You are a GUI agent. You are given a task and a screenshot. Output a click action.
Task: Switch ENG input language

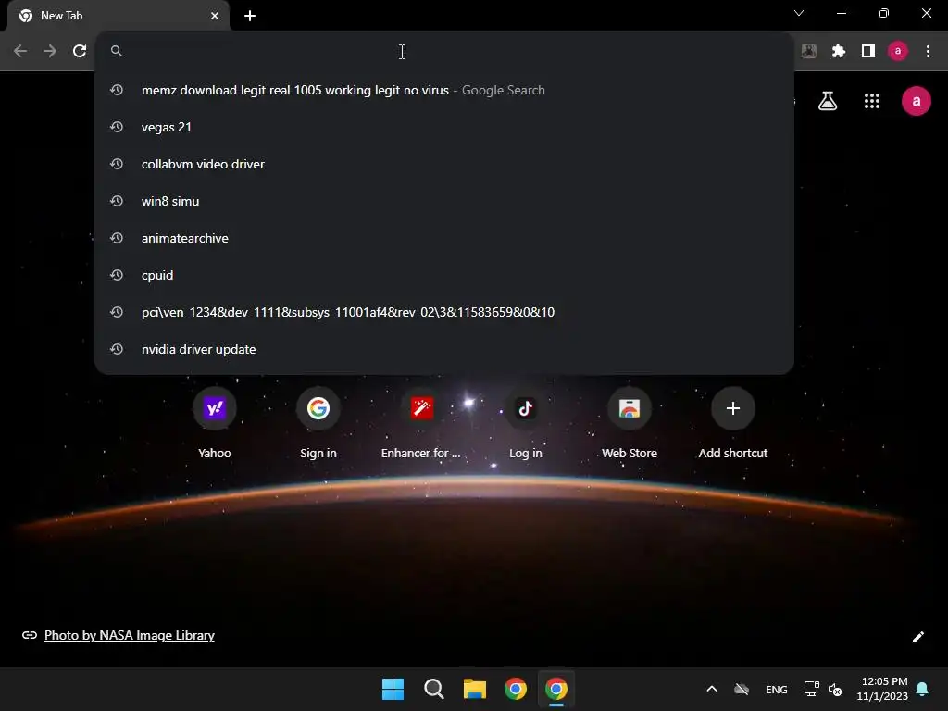(777, 689)
